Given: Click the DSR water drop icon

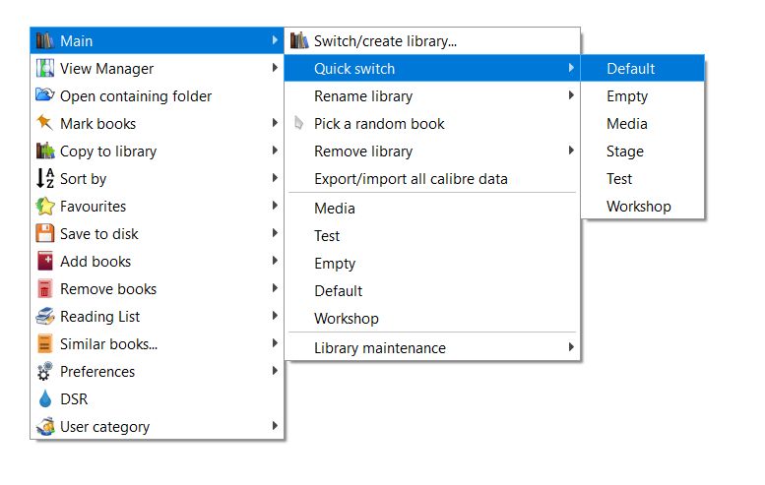Looking at the screenshot, I should point(44,399).
